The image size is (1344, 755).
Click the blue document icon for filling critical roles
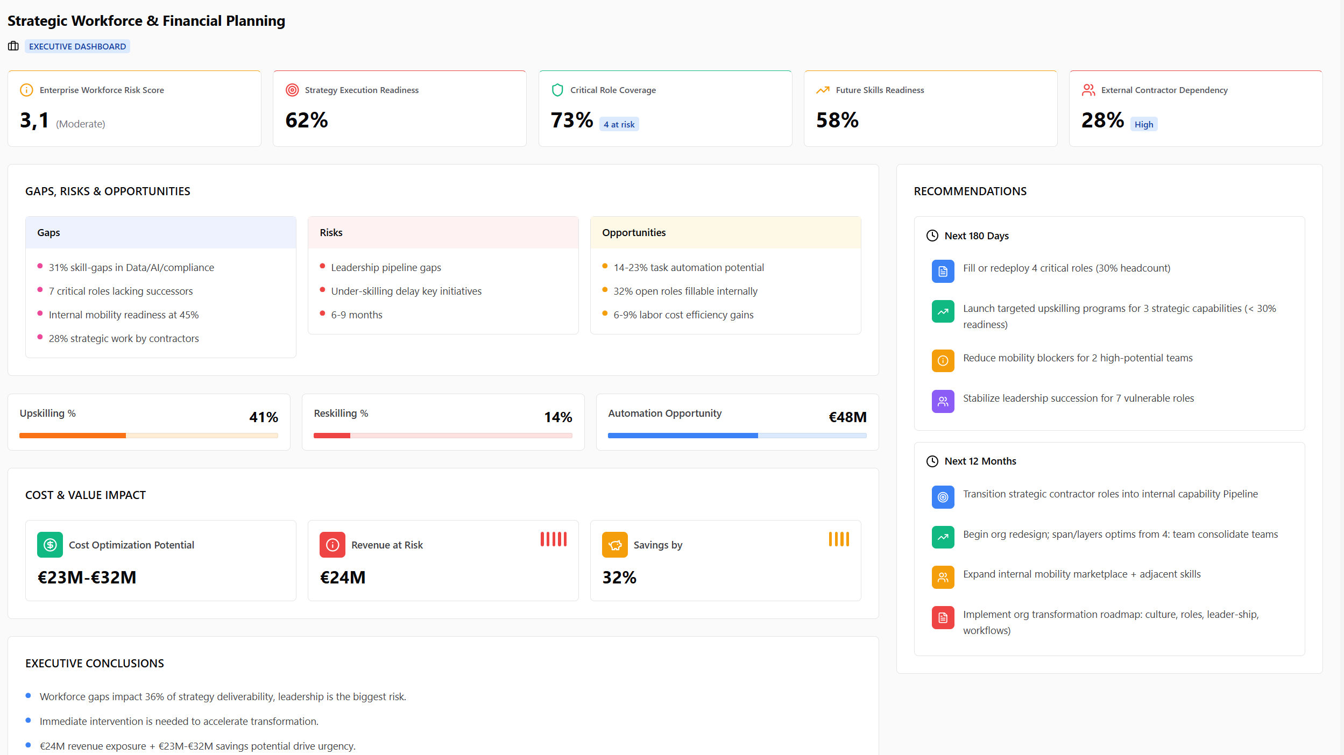pyautogui.click(x=942, y=271)
